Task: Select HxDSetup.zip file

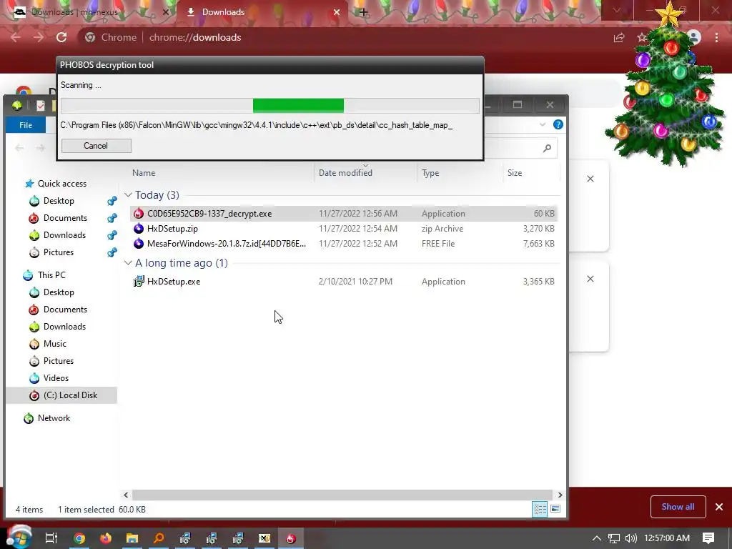Action: click(x=344, y=228)
